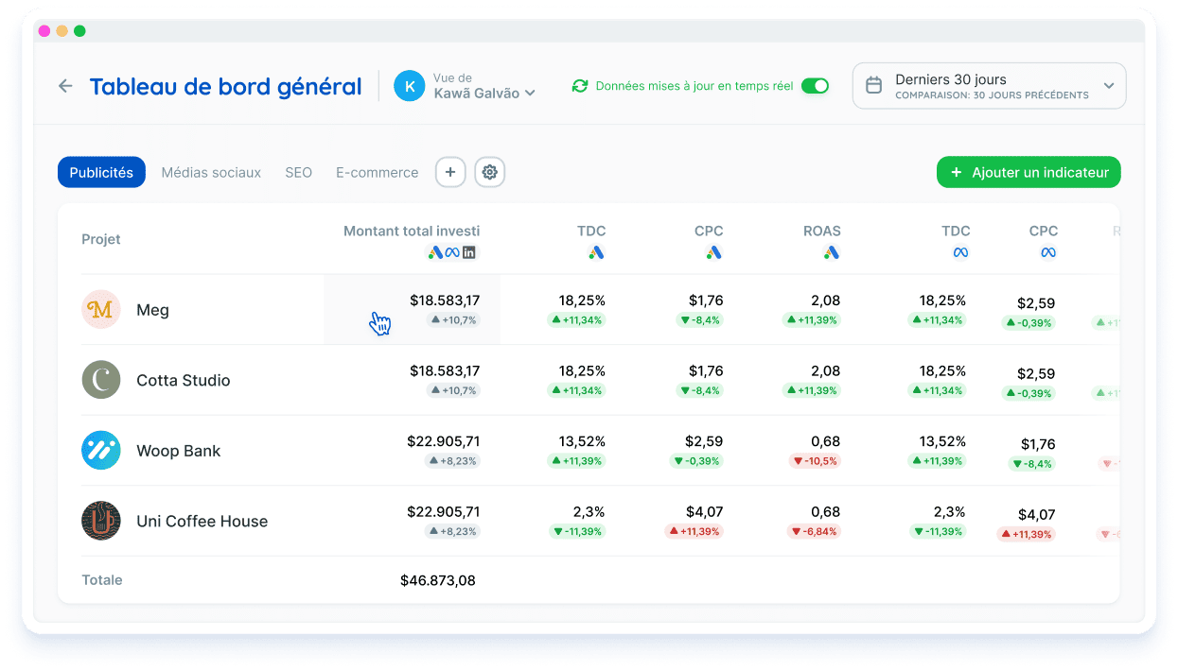
Task: Click the Woop Bank logo
Action: point(101,450)
